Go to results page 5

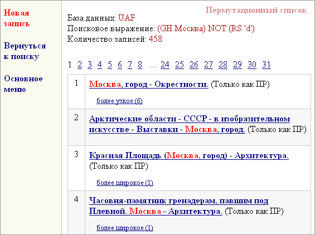pyautogui.click(x=110, y=65)
